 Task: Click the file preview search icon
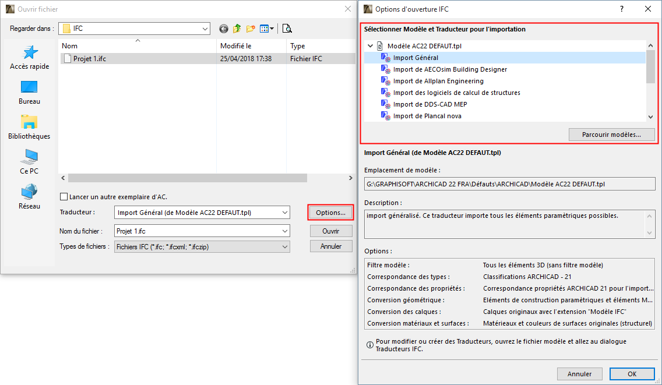click(x=287, y=29)
